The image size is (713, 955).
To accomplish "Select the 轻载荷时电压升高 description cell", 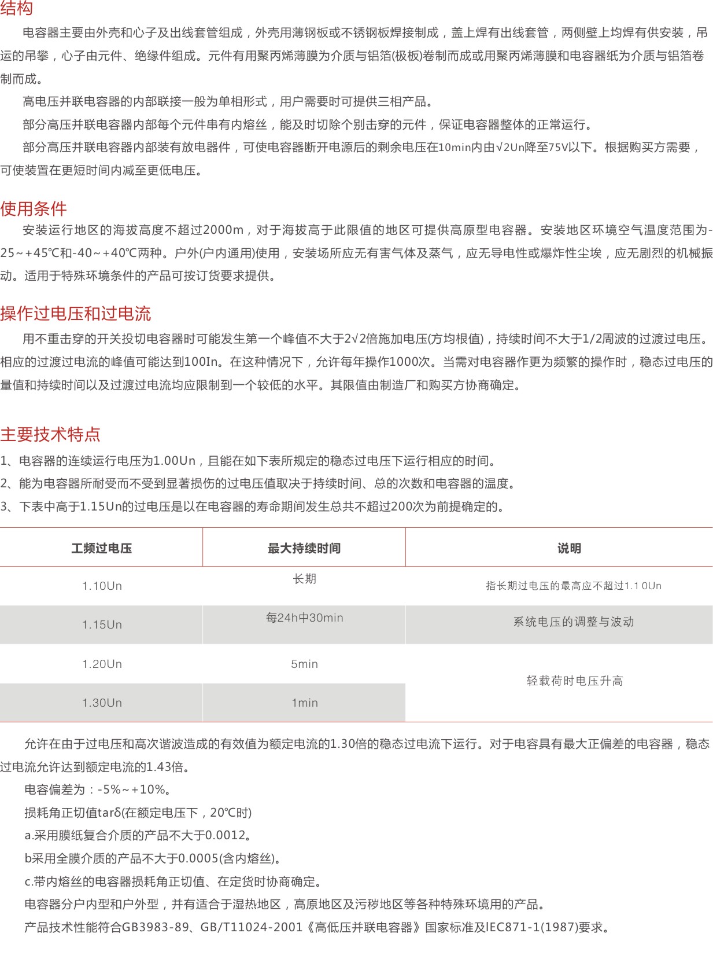I will (575, 681).
